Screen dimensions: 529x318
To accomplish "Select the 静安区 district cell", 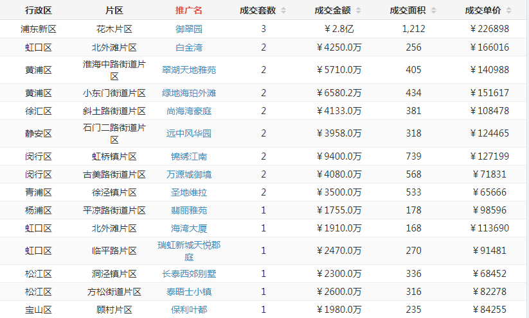I will pos(38,133).
